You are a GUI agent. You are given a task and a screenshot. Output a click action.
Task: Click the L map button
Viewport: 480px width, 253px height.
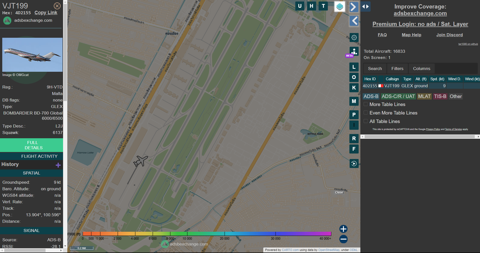(x=354, y=67)
